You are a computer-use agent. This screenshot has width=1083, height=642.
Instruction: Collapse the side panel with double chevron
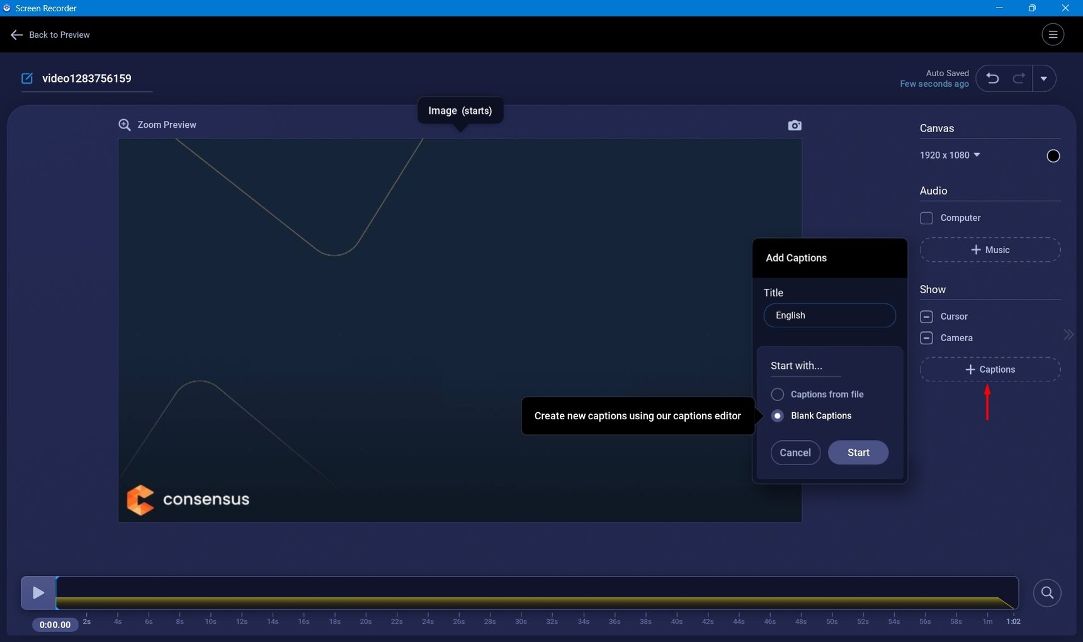coord(1069,335)
